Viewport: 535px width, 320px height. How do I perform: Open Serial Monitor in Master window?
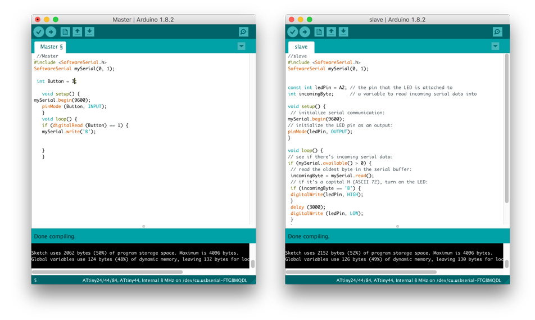(243, 31)
